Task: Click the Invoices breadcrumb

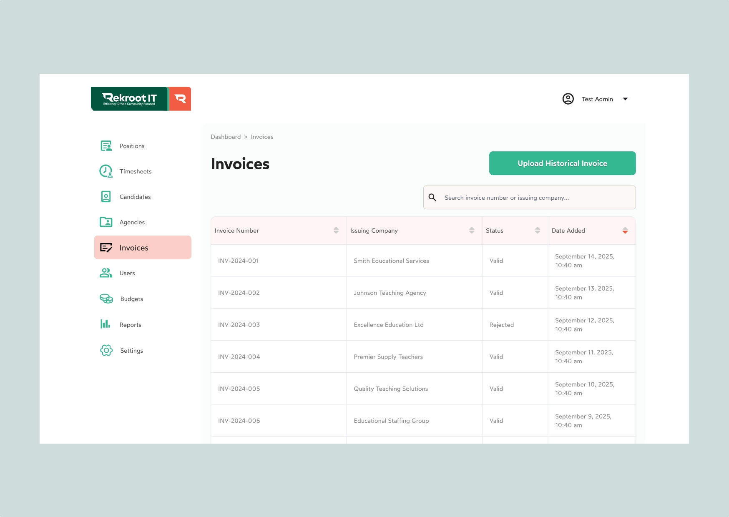Action: [x=262, y=137]
